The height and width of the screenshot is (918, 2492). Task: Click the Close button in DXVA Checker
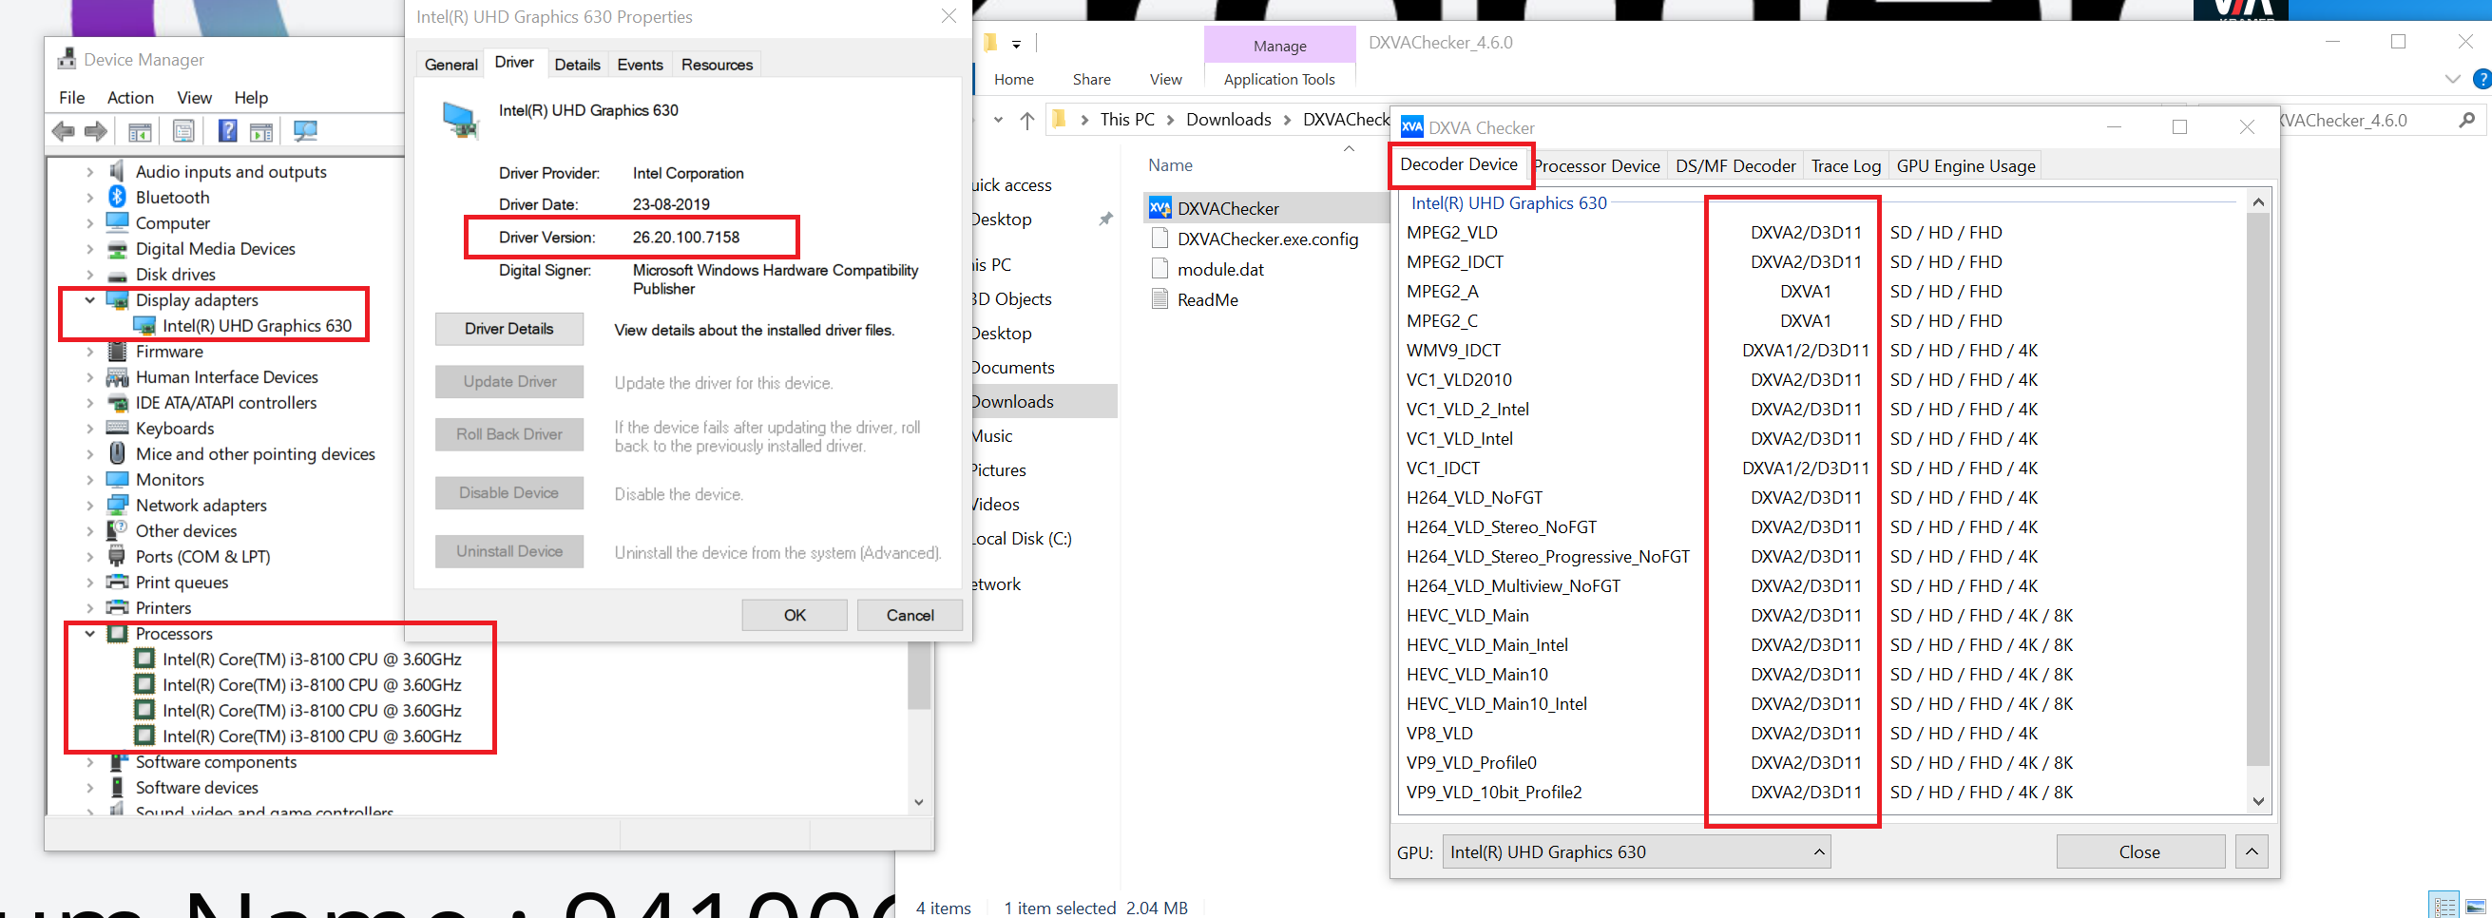2138,852
